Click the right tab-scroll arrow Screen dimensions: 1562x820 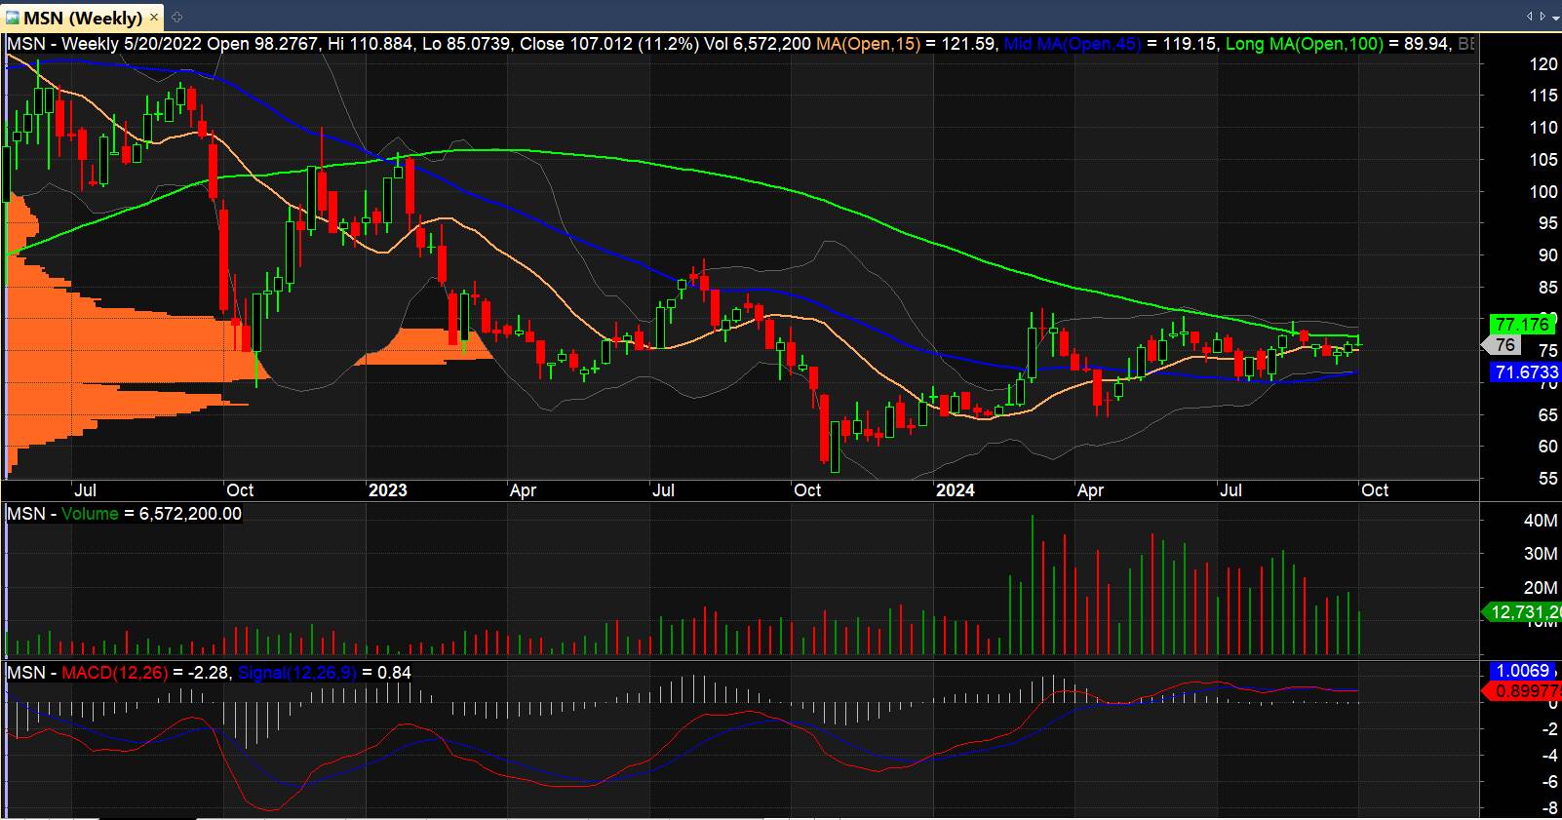point(1542,16)
